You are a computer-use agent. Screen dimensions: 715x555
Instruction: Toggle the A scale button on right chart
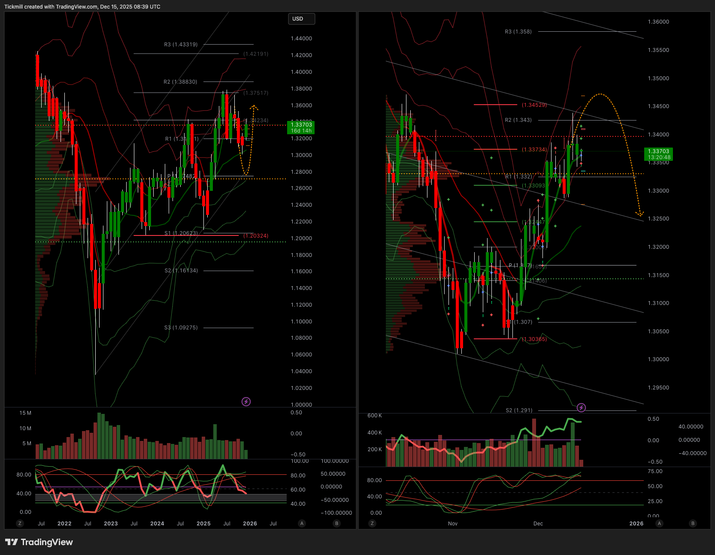point(659,523)
